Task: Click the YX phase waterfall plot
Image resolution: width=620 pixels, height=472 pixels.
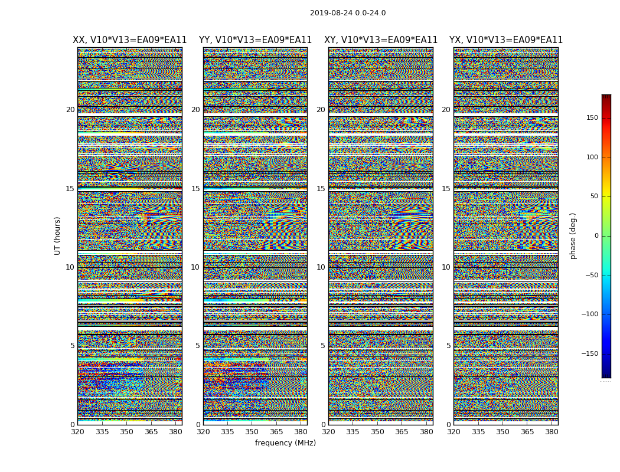Action: point(505,236)
